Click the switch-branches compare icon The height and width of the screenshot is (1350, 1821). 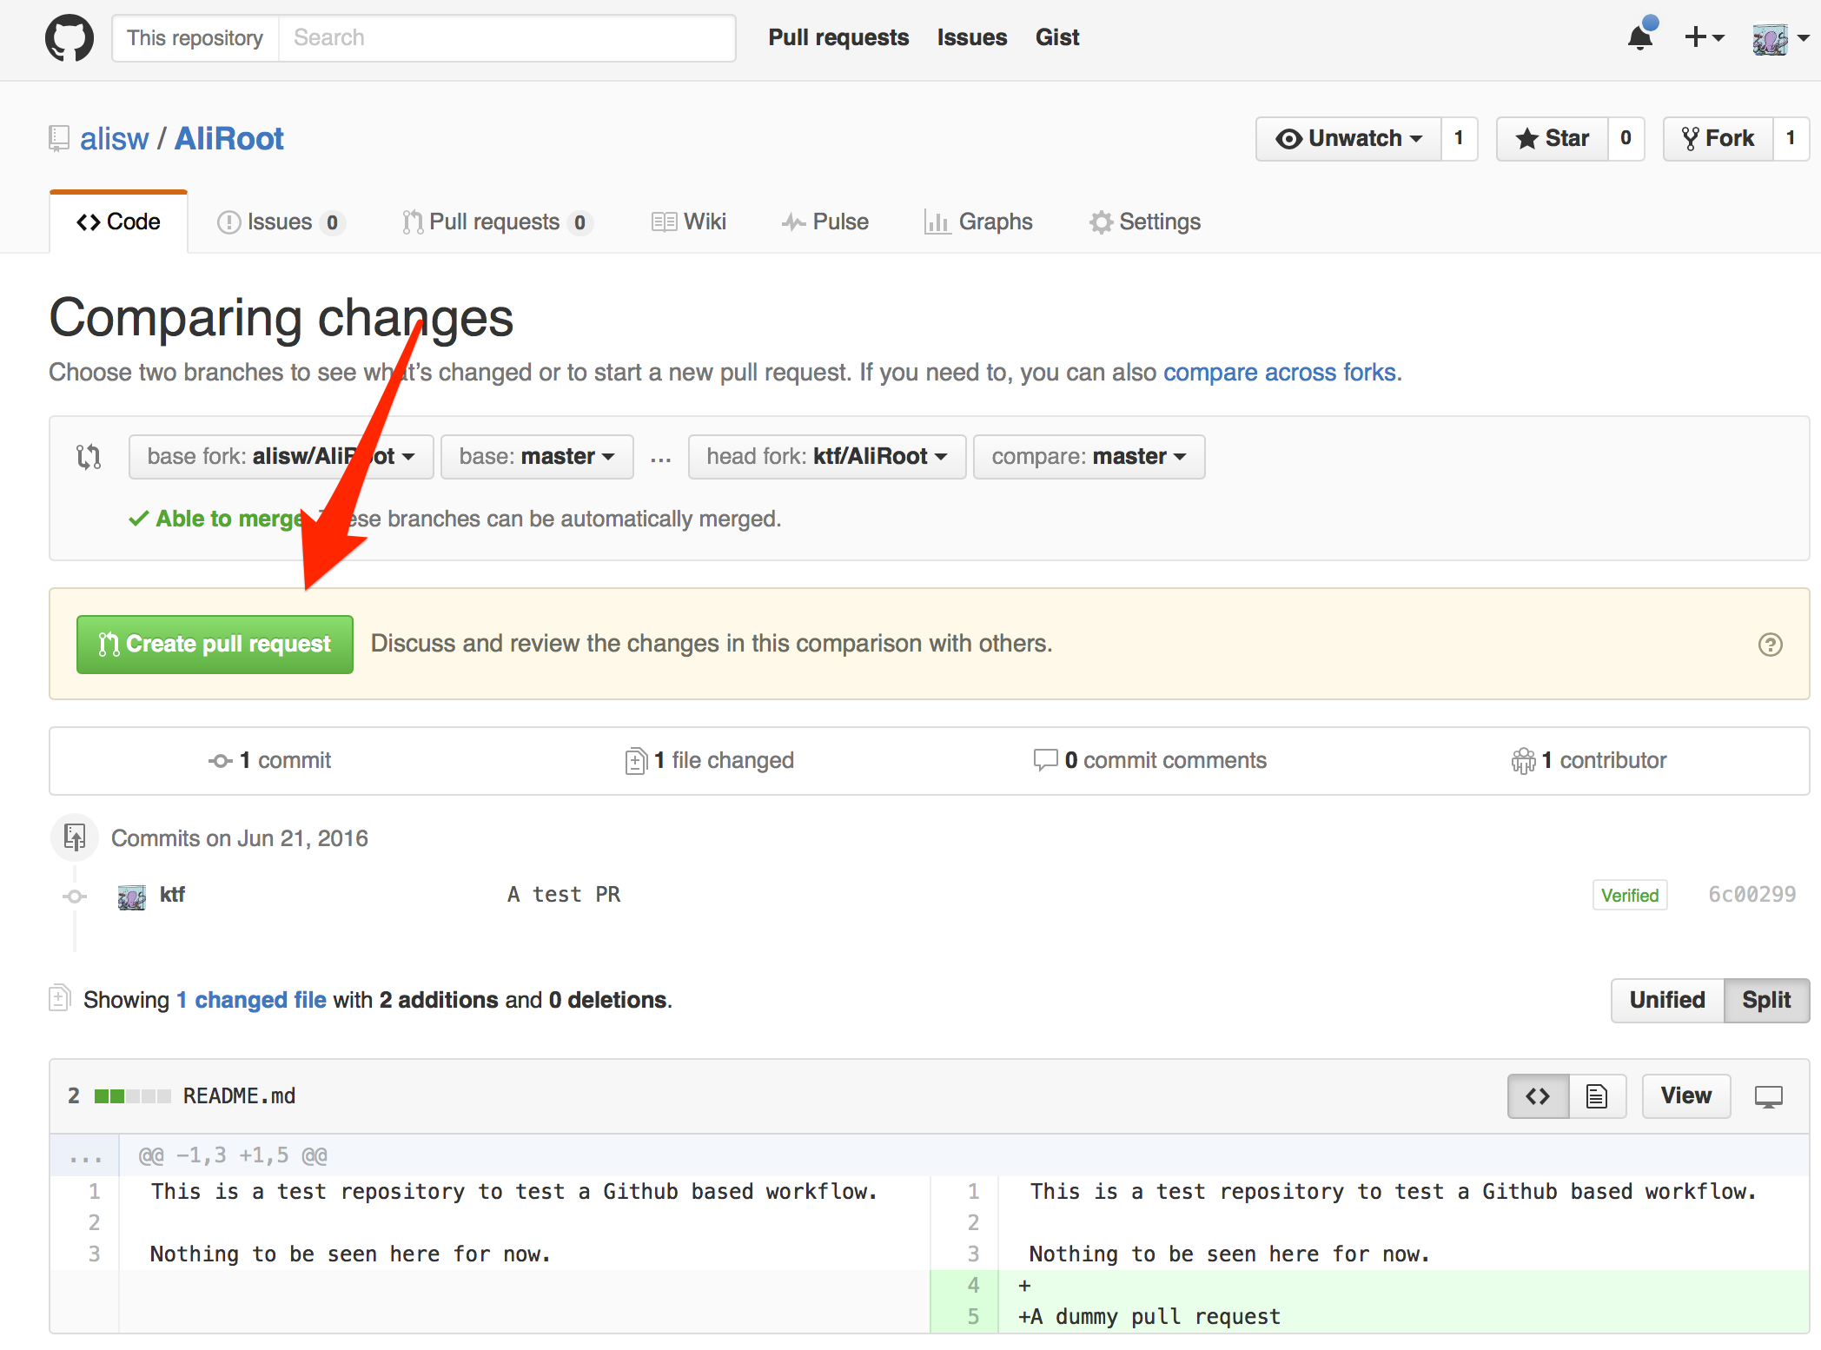coord(89,457)
